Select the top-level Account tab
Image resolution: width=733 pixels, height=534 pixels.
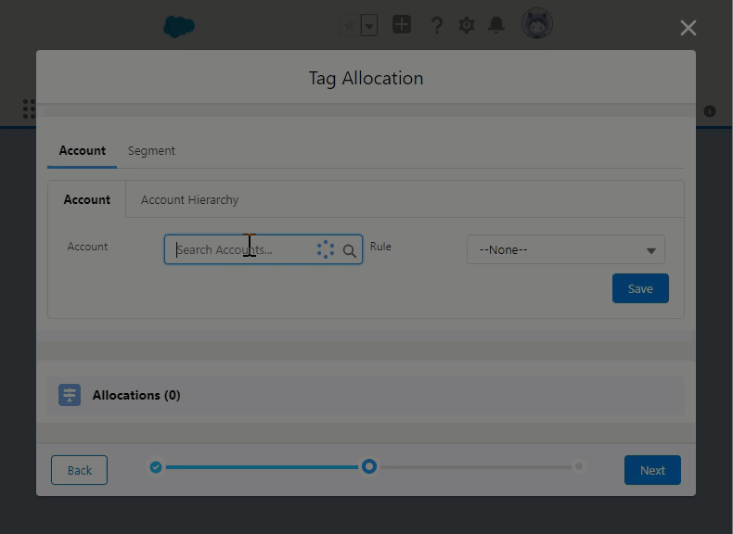82,150
